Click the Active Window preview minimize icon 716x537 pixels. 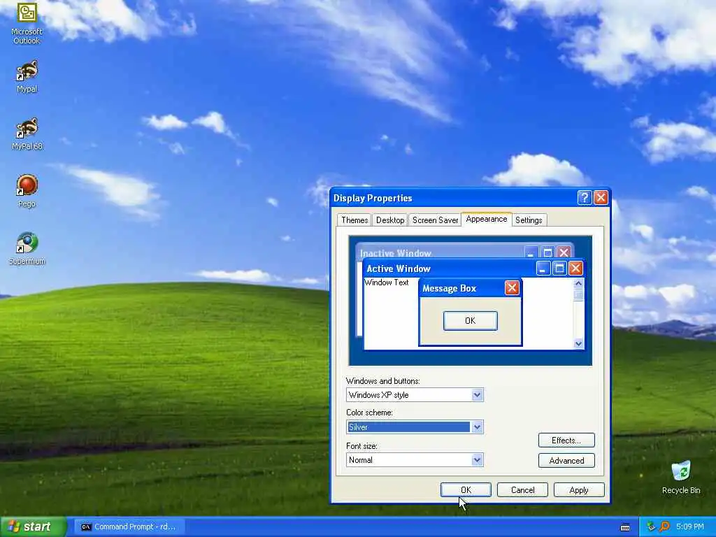[x=543, y=268]
